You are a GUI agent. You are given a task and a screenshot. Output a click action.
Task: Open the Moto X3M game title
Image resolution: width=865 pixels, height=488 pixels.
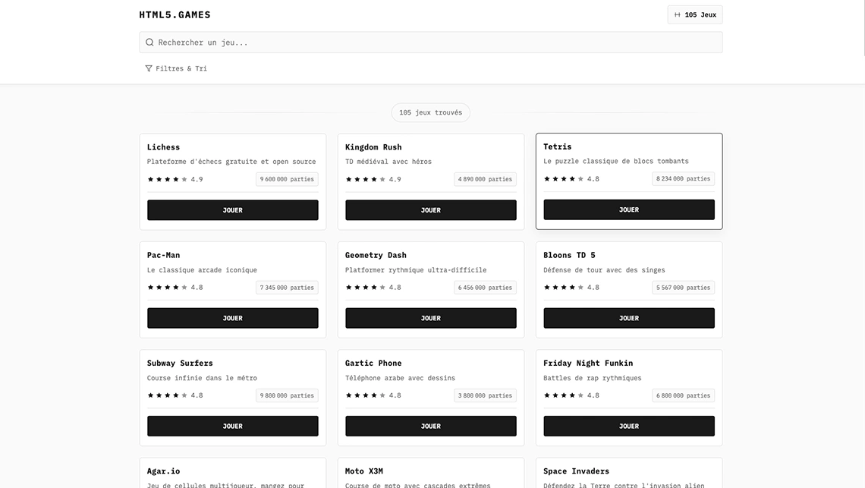click(365, 471)
